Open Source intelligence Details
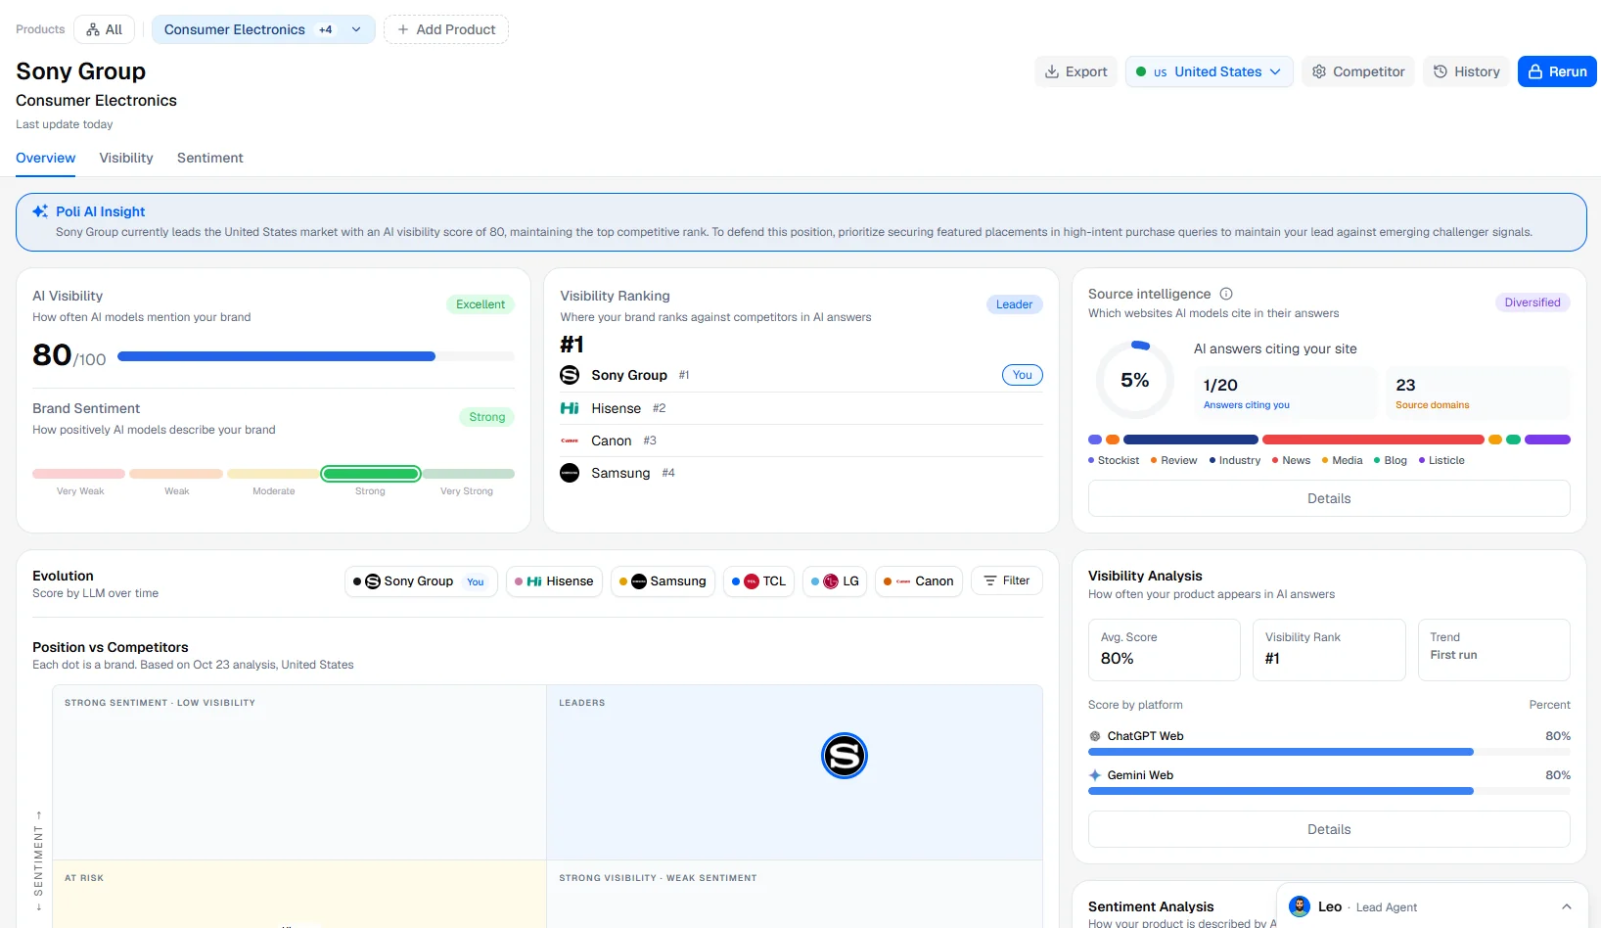1601x928 pixels. click(x=1329, y=498)
